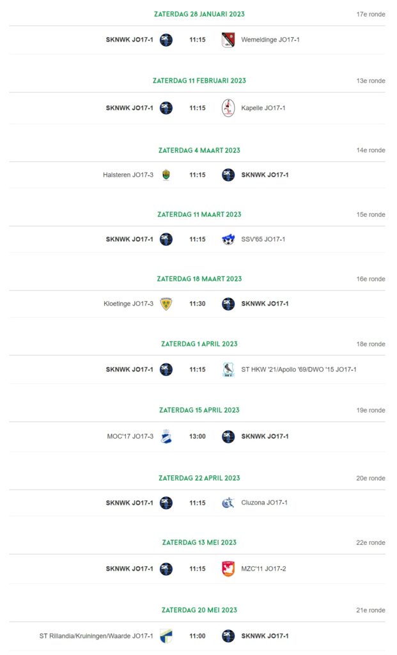The height and width of the screenshot is (655, 397).
Task: Click the Cluzona JO17-1 club logo
Action: click(228, 503)
